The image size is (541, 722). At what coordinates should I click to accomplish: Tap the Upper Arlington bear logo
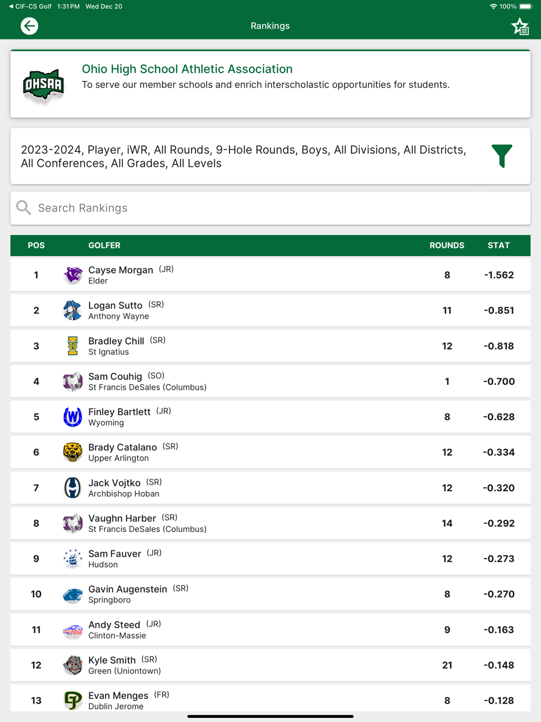(72, 452)
